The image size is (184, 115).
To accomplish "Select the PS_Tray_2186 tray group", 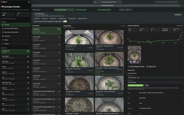I will 47,77.
